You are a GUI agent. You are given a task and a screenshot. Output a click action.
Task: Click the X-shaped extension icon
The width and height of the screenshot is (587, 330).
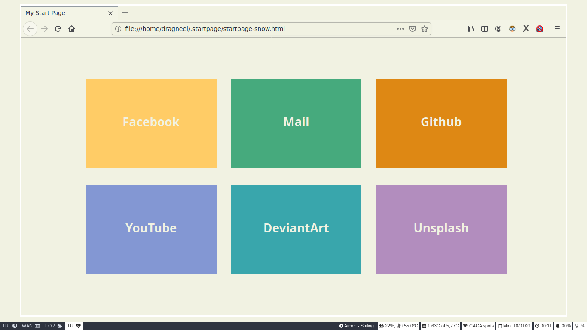point(526,29)
